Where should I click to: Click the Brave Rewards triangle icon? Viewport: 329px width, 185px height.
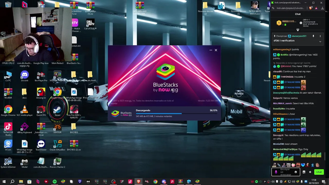click(316, 8)
